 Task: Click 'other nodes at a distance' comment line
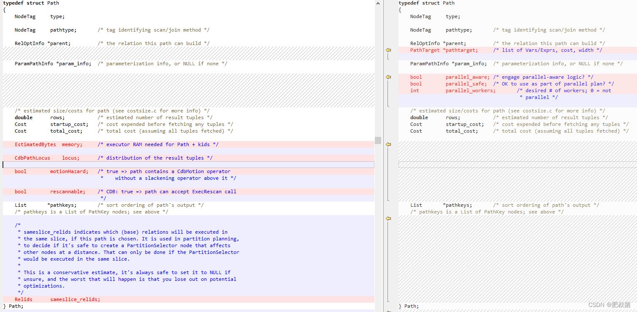pos(128,252)
